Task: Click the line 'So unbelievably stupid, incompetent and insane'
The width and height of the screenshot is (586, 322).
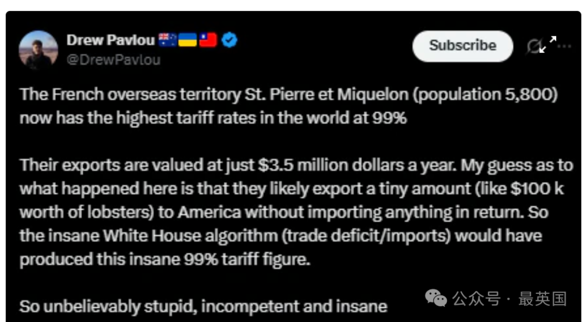Action: (203, 307)
